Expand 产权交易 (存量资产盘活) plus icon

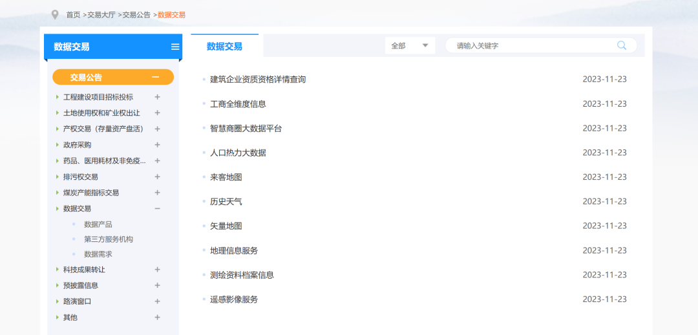[157, 129]
